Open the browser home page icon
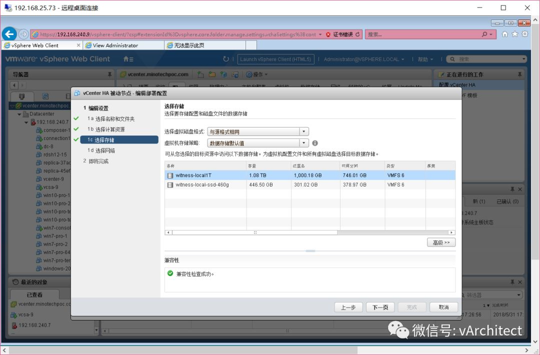 (505, 34)
